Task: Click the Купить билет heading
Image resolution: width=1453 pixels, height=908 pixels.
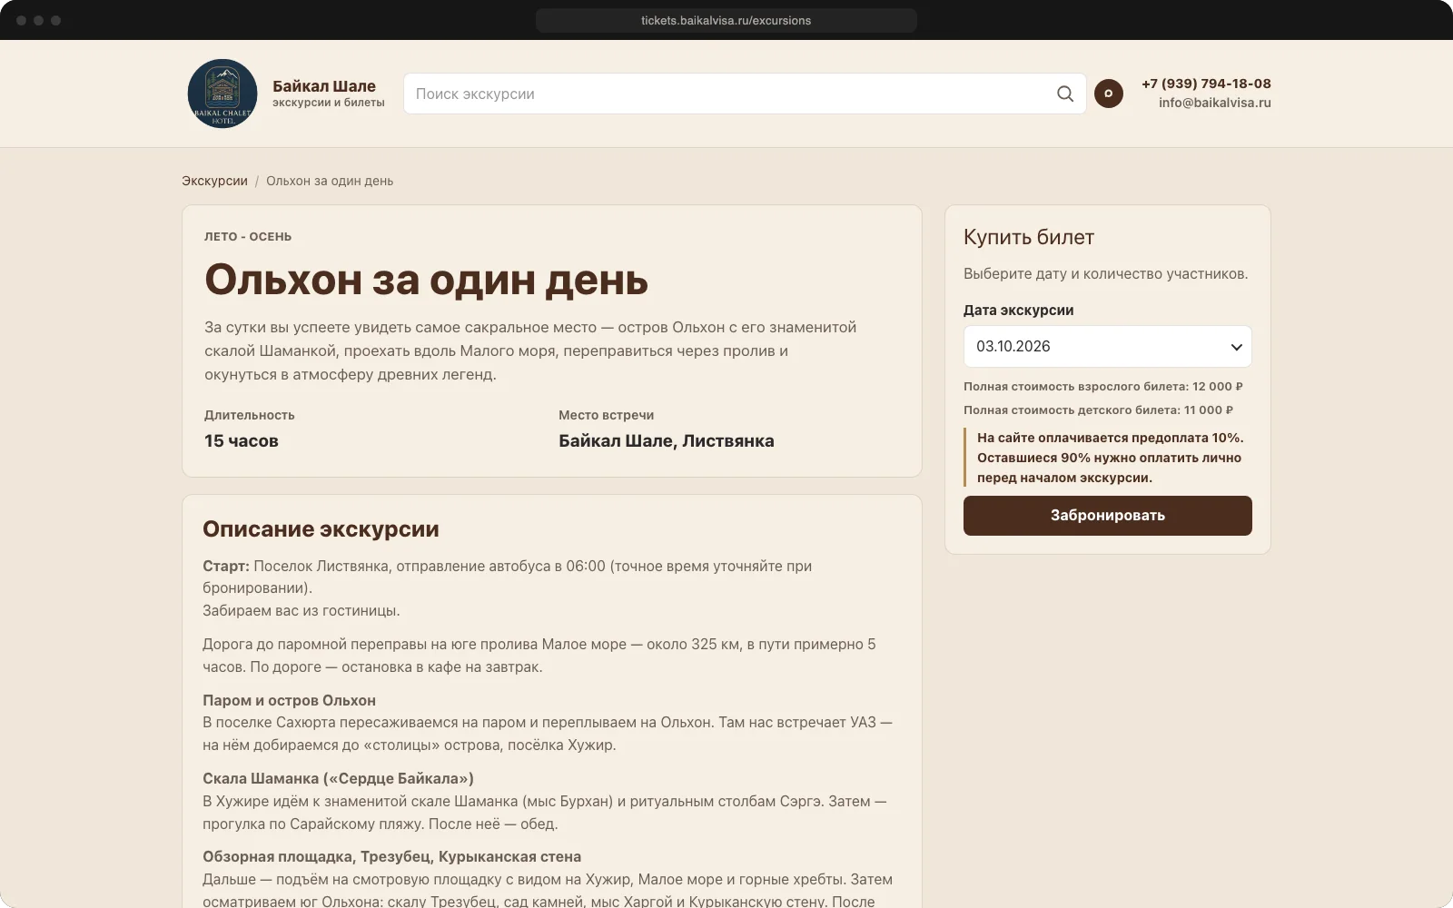Action: coord(1029,237)
